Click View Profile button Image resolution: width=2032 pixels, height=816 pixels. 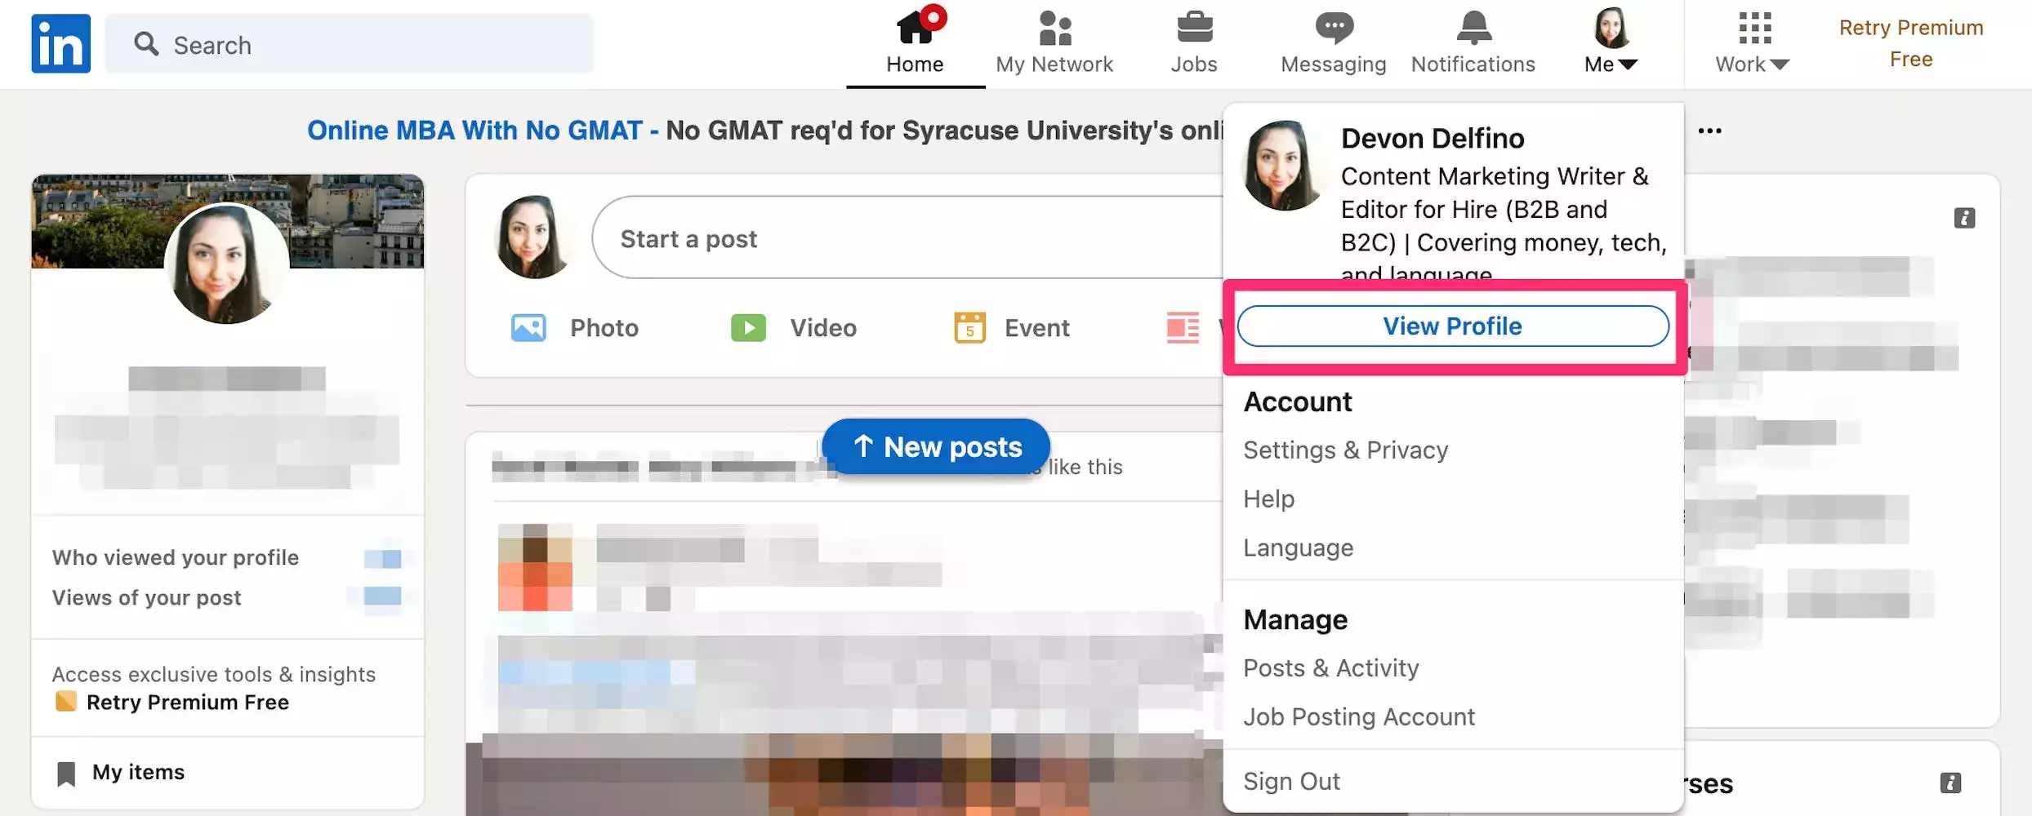pyautogui.click(x=1452, y=326)
